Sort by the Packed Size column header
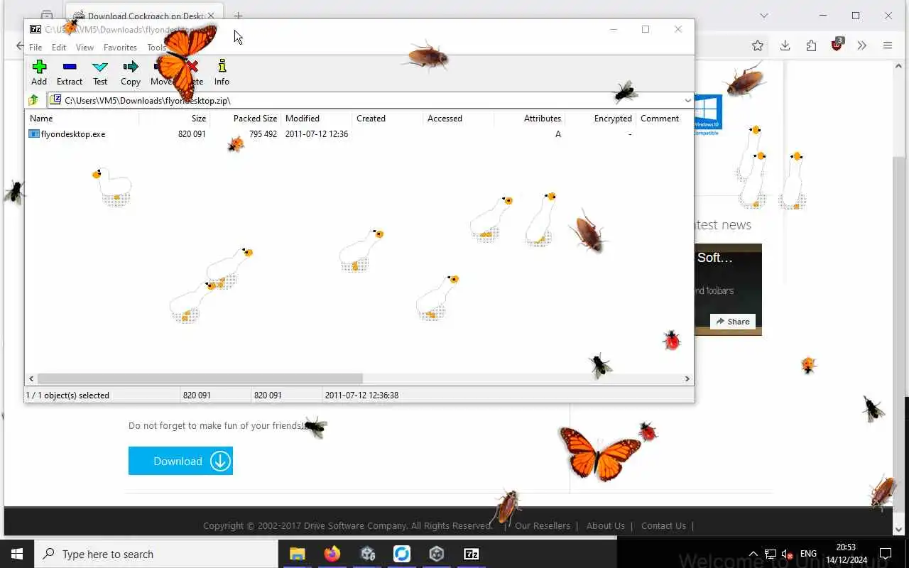Screen dimensions: 909x568 point(245,119)
